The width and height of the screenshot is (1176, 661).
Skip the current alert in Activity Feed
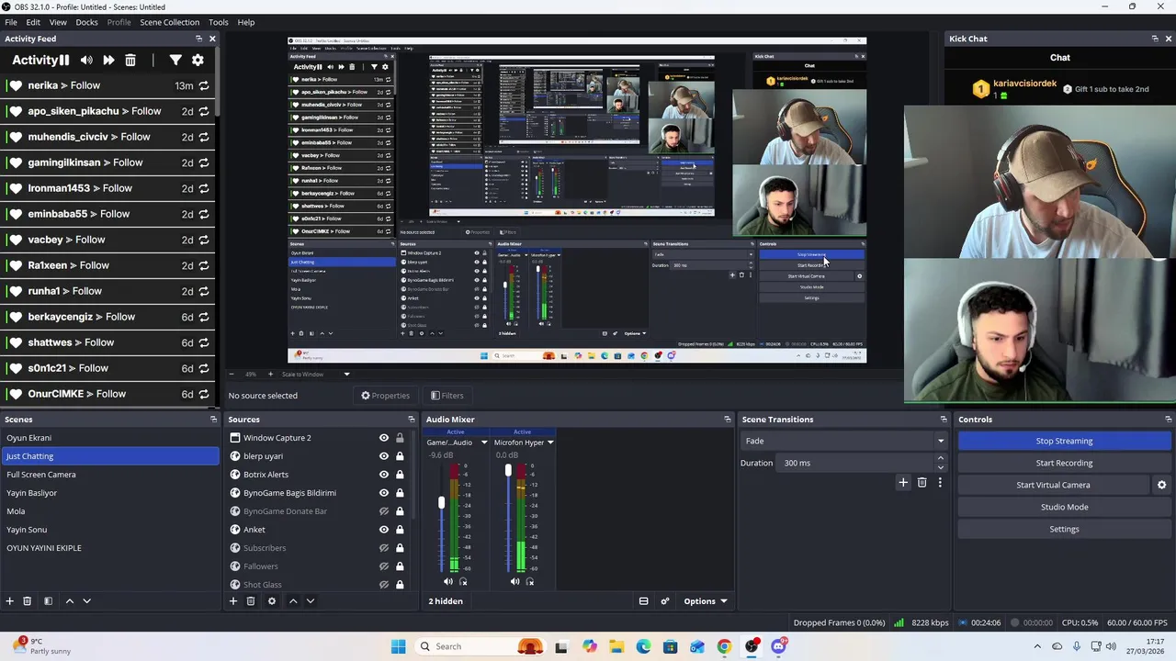click(108, 60)
